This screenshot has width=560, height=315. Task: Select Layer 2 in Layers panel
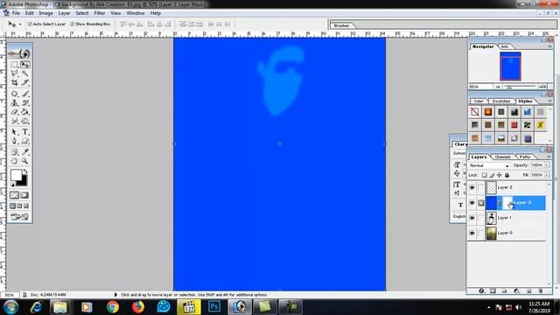[515, 187]
